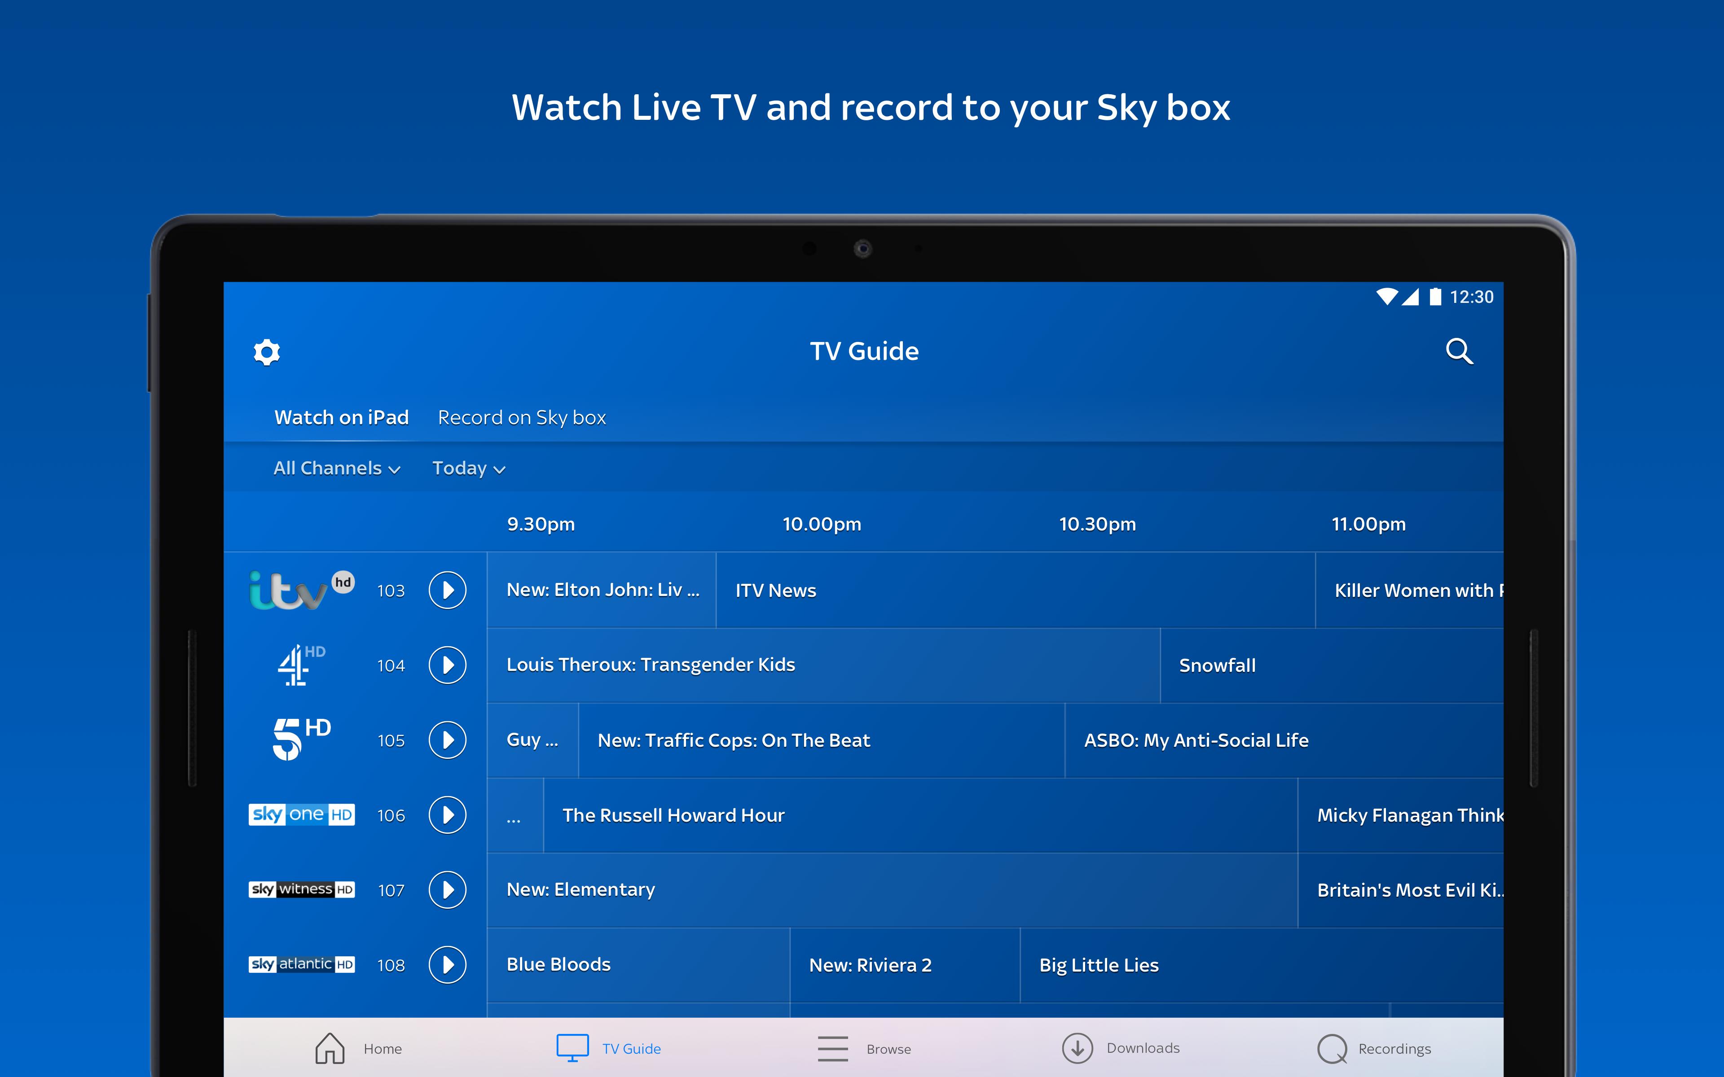
Task: Expand the All Channels dropdown
Action: pyautogui.click(x=337, y=468)
